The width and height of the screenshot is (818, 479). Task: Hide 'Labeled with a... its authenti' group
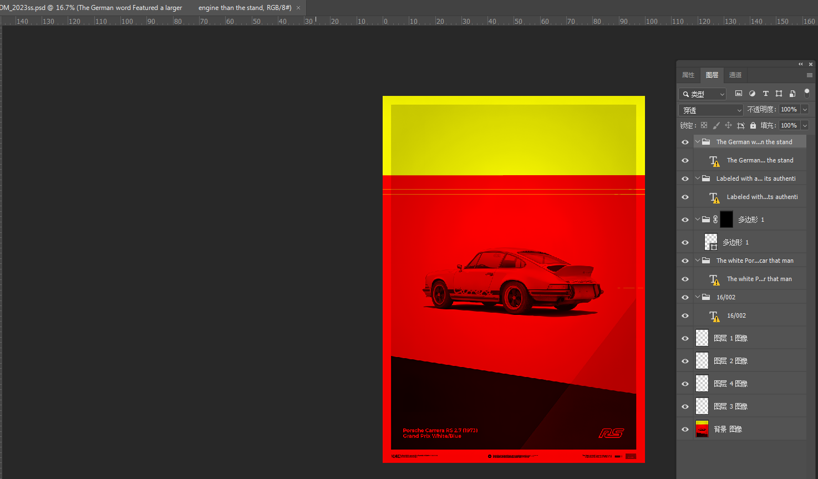pyautogui.click(x=685, y=179)
